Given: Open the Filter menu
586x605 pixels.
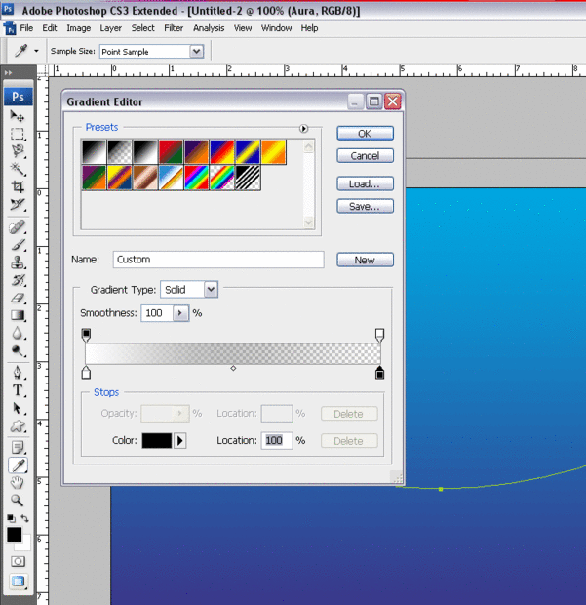Looking at the screenshot, I should (174, 28).
